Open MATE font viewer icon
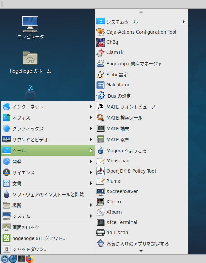Screen dimensions: 206x263 pos(101,107)
